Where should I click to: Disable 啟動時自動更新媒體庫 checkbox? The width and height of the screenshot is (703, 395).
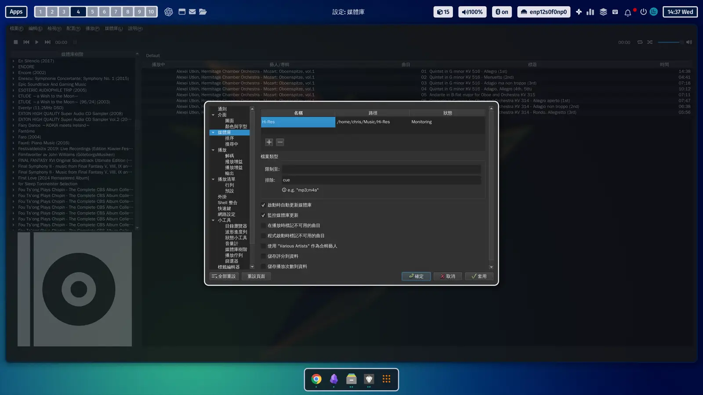(x=263, y=205)
